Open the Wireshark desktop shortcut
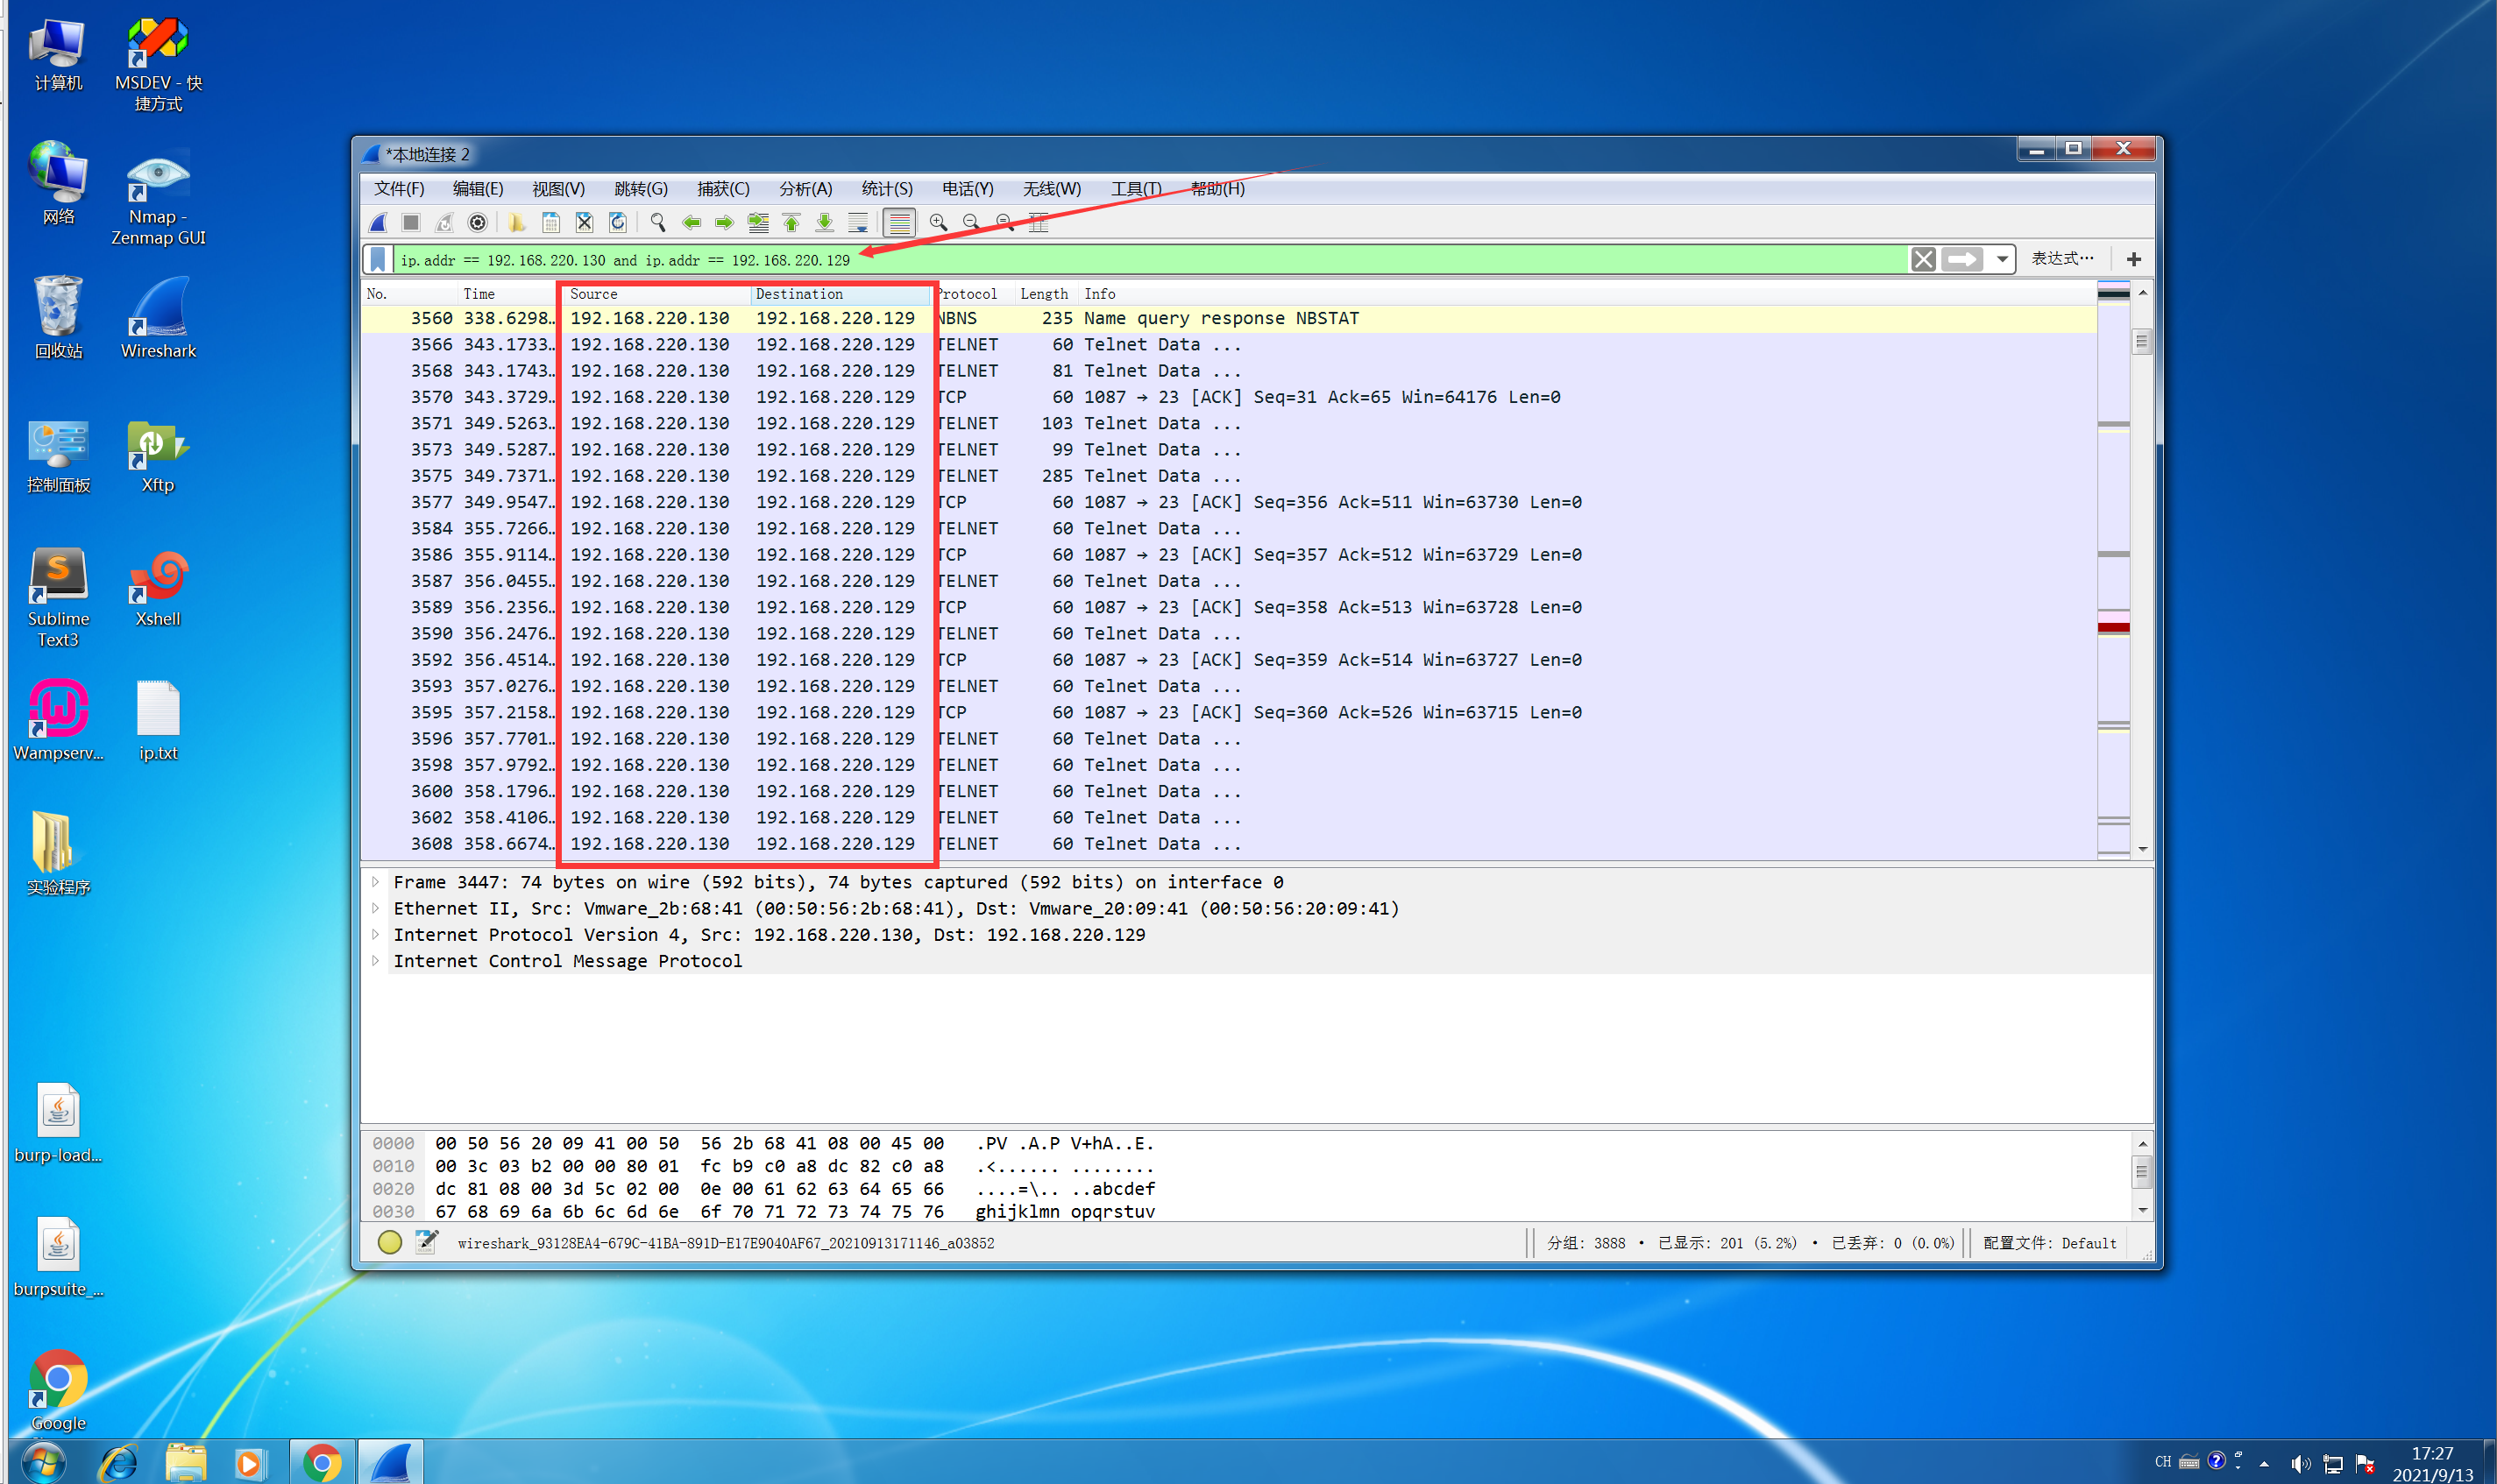 tap(158, 316)
